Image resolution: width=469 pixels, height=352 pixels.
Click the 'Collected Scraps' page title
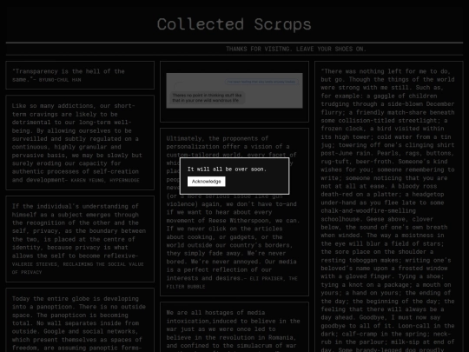234,24
